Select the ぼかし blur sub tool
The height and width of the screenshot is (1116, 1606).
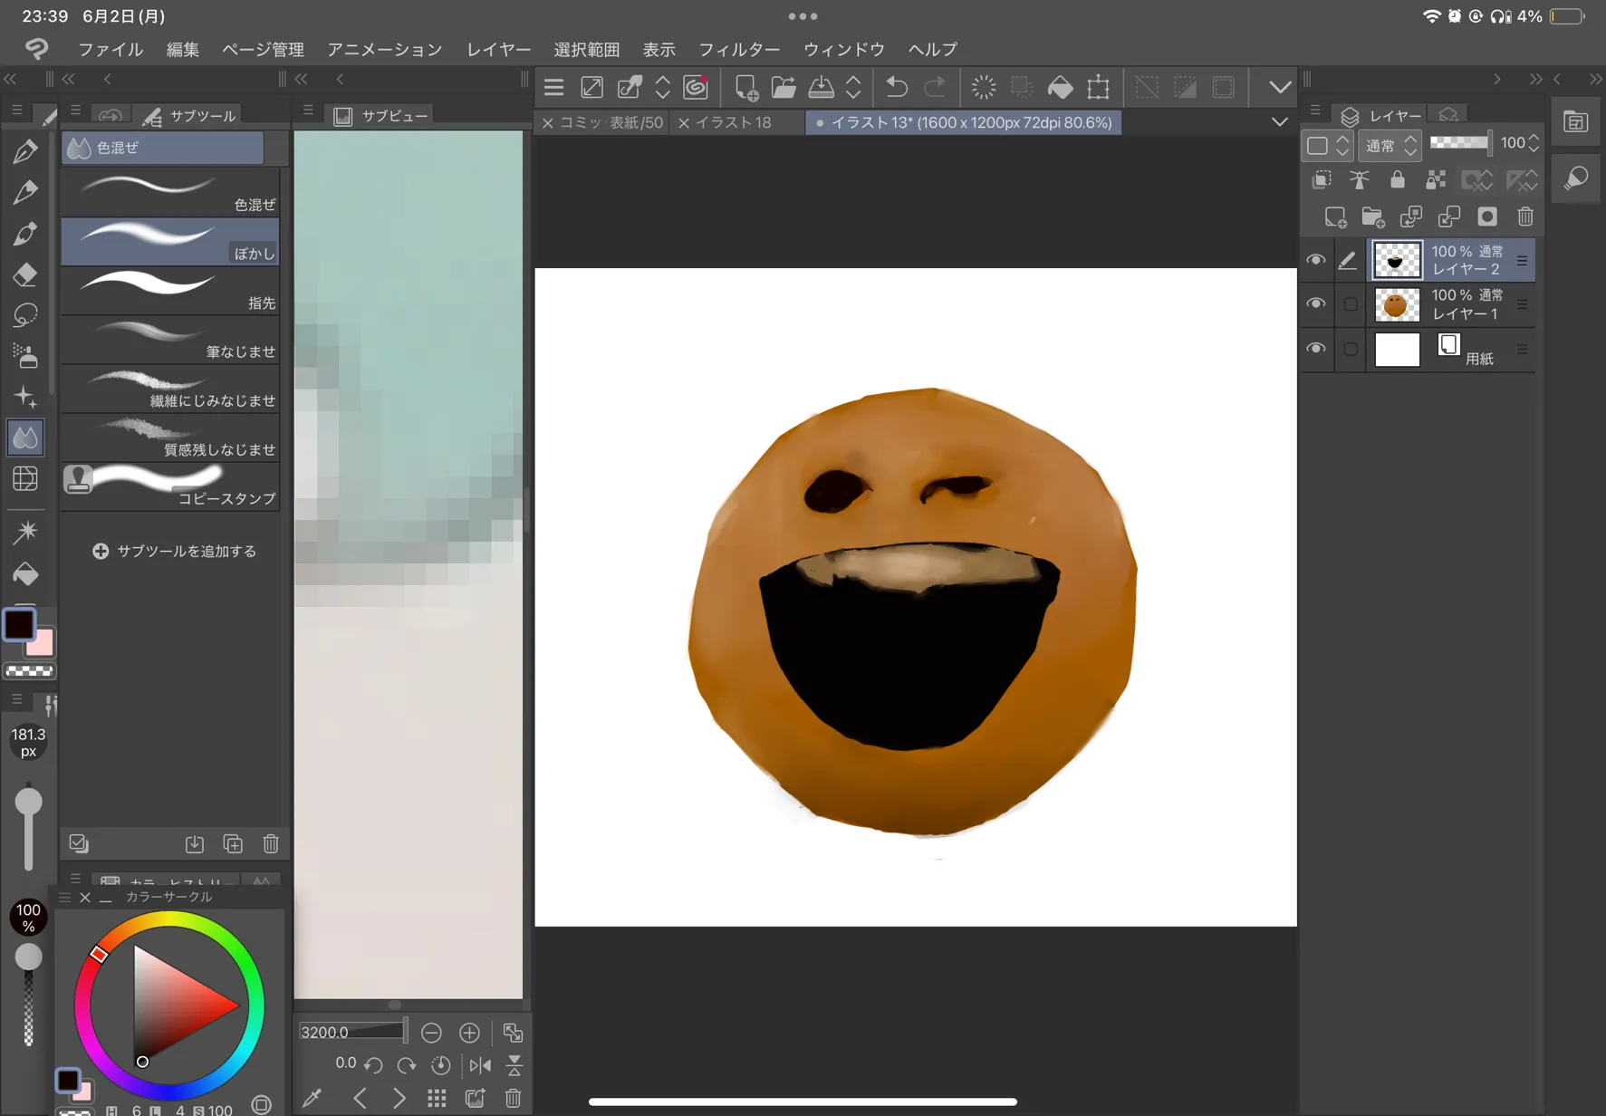click(x=170, y=241)
